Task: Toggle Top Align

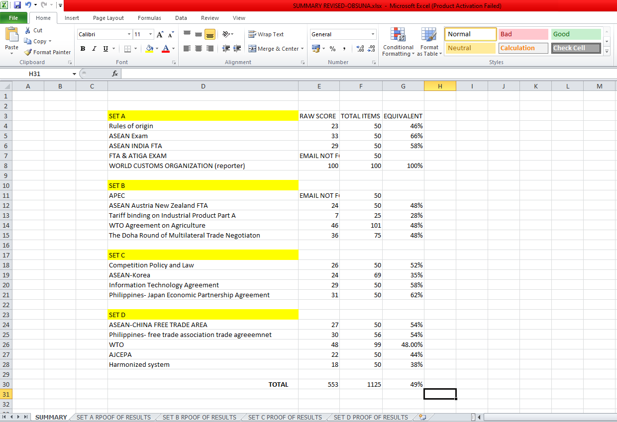Action: tap(187, 34)
